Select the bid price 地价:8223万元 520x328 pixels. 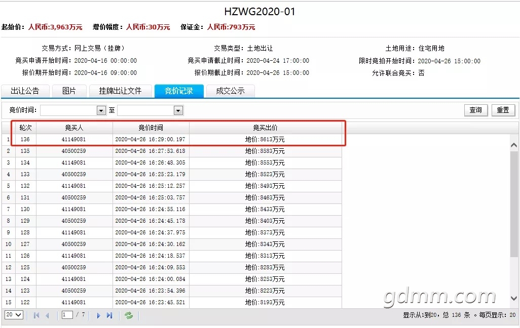(x=265, y=291)
